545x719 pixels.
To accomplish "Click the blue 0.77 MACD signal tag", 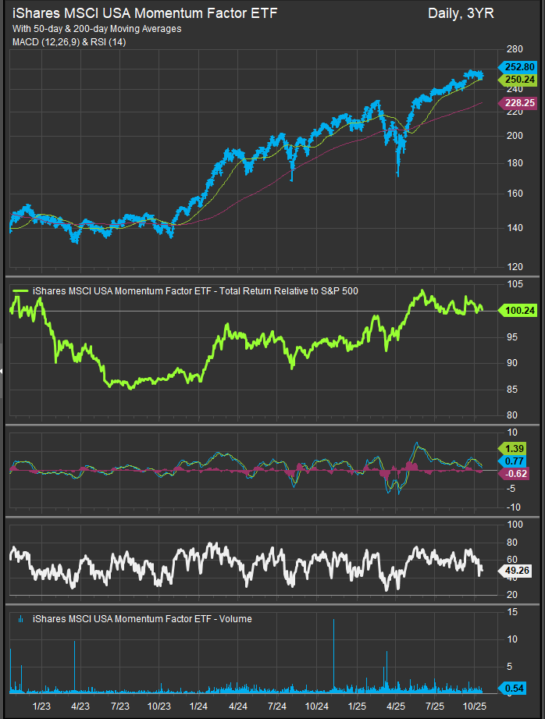I will point(514,461).
